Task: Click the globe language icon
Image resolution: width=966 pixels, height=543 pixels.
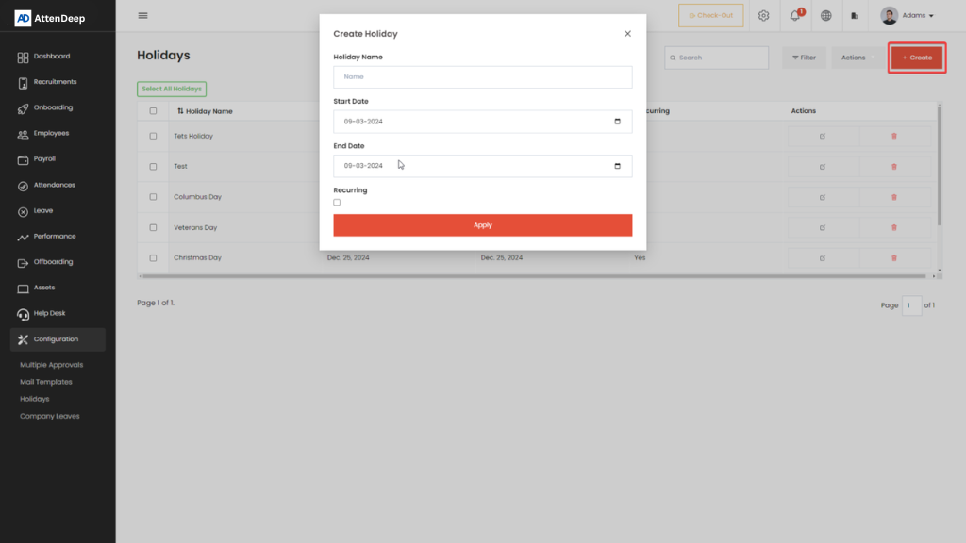Action: click(x=826, y=16)
